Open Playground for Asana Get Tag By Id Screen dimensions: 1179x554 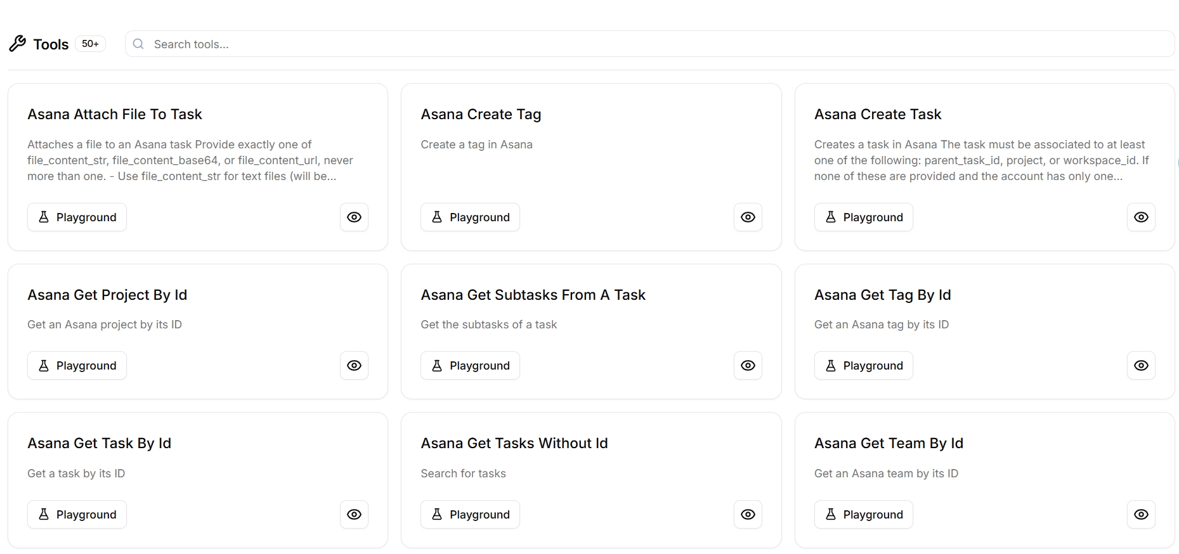tap(863, 366)
